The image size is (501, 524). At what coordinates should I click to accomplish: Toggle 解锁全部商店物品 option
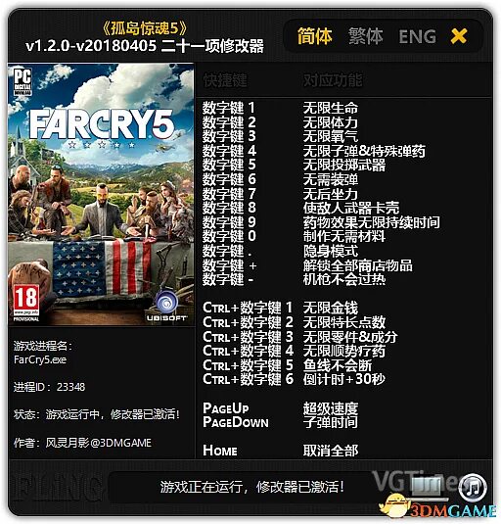(358, 265)
